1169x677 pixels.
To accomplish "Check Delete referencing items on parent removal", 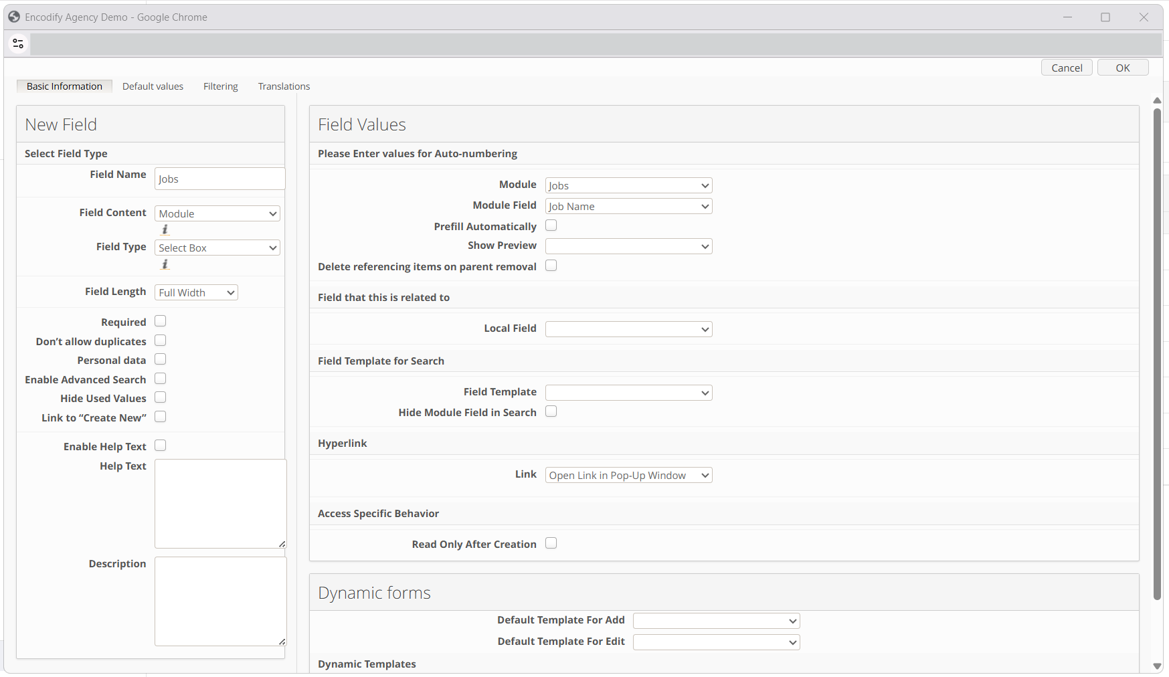I will coord(551,266).
